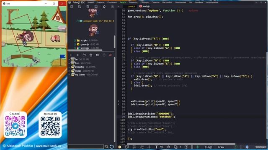
Task: Click the new file icon in top toolbar
Action: [71, 7]
